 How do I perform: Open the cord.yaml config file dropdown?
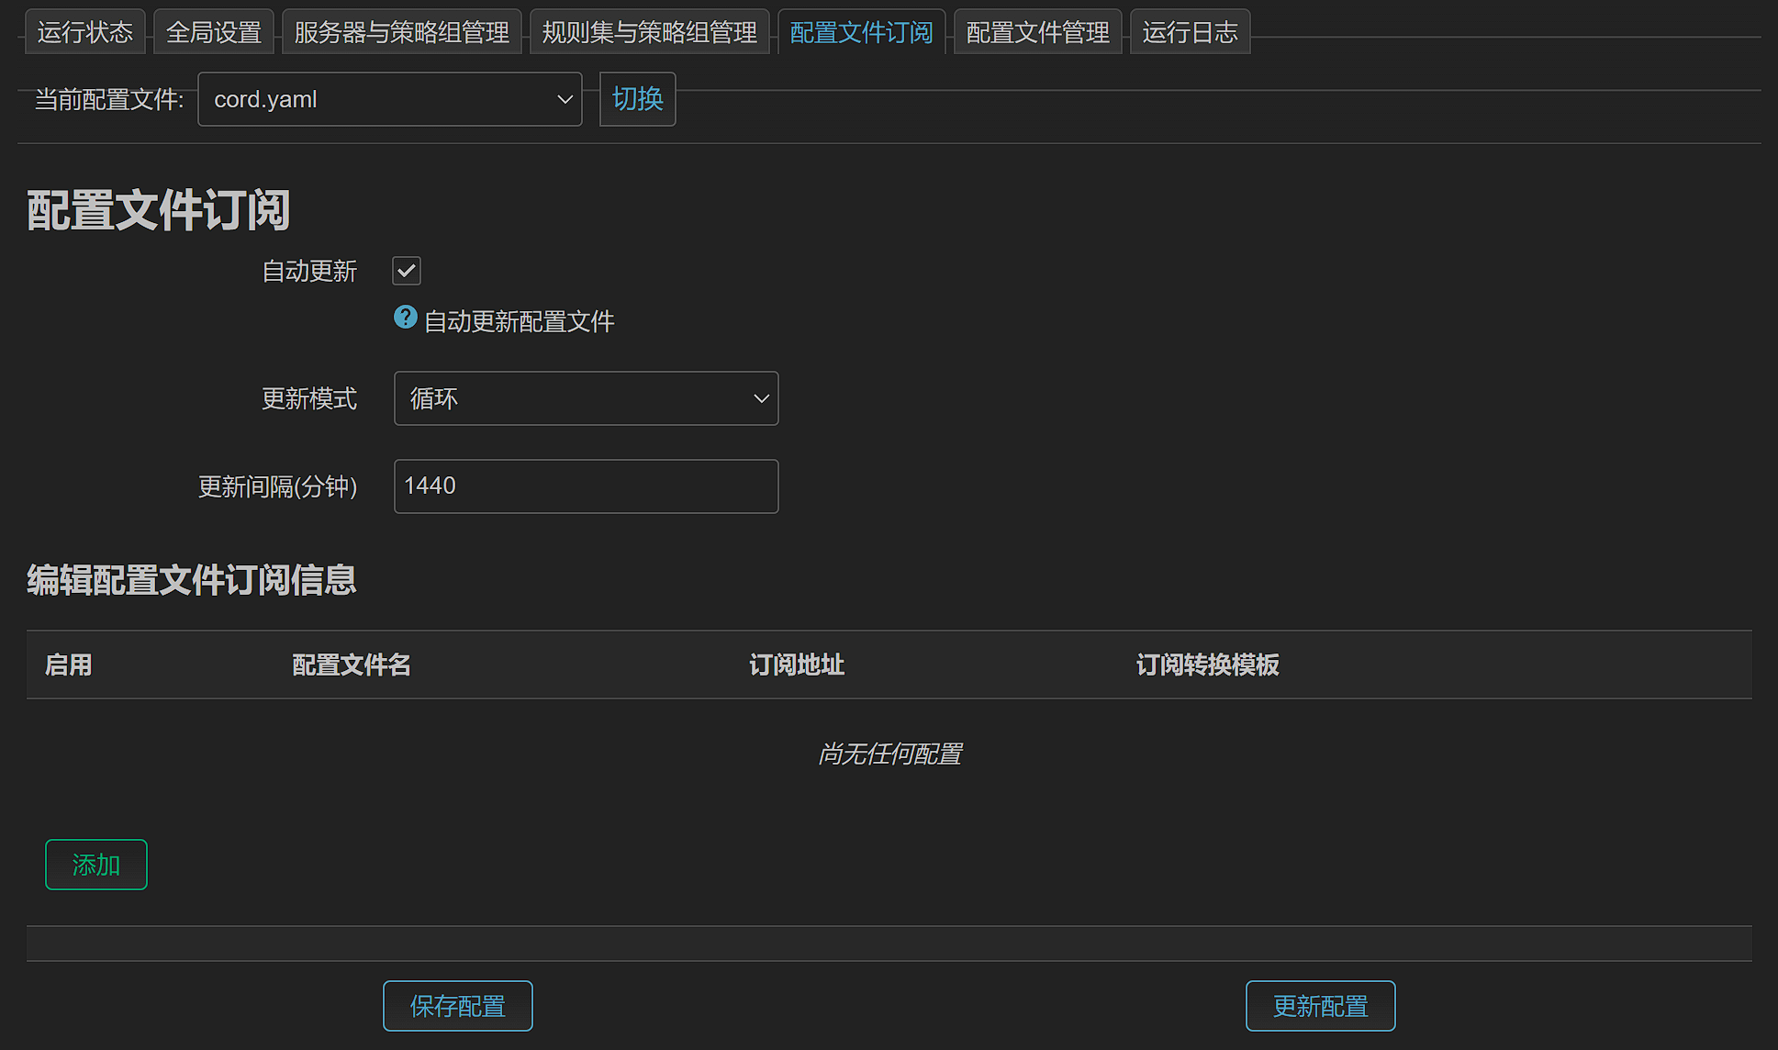pos(389,99)
